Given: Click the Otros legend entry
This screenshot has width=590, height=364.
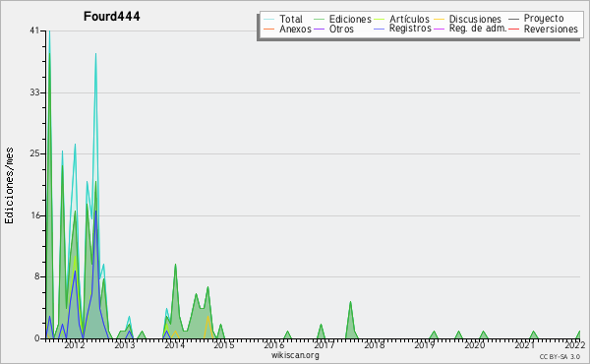Looking at the screenshot, I should pyautogui.click(x=341, y=29).
